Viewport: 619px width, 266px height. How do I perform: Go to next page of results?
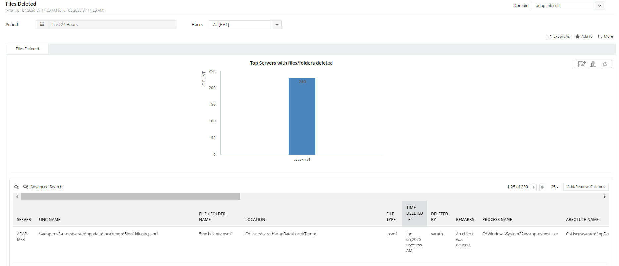click(534, 187)
